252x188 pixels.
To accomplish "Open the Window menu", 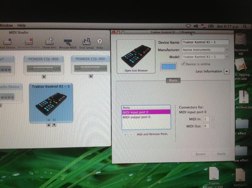I will tap(6, 25).
